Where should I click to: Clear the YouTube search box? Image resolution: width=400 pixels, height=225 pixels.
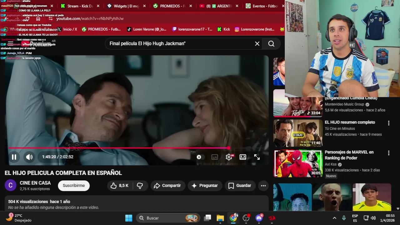[257, 44]
